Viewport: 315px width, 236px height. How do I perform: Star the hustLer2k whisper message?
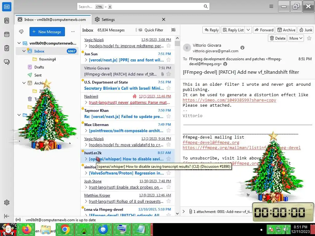click(169, 159)
